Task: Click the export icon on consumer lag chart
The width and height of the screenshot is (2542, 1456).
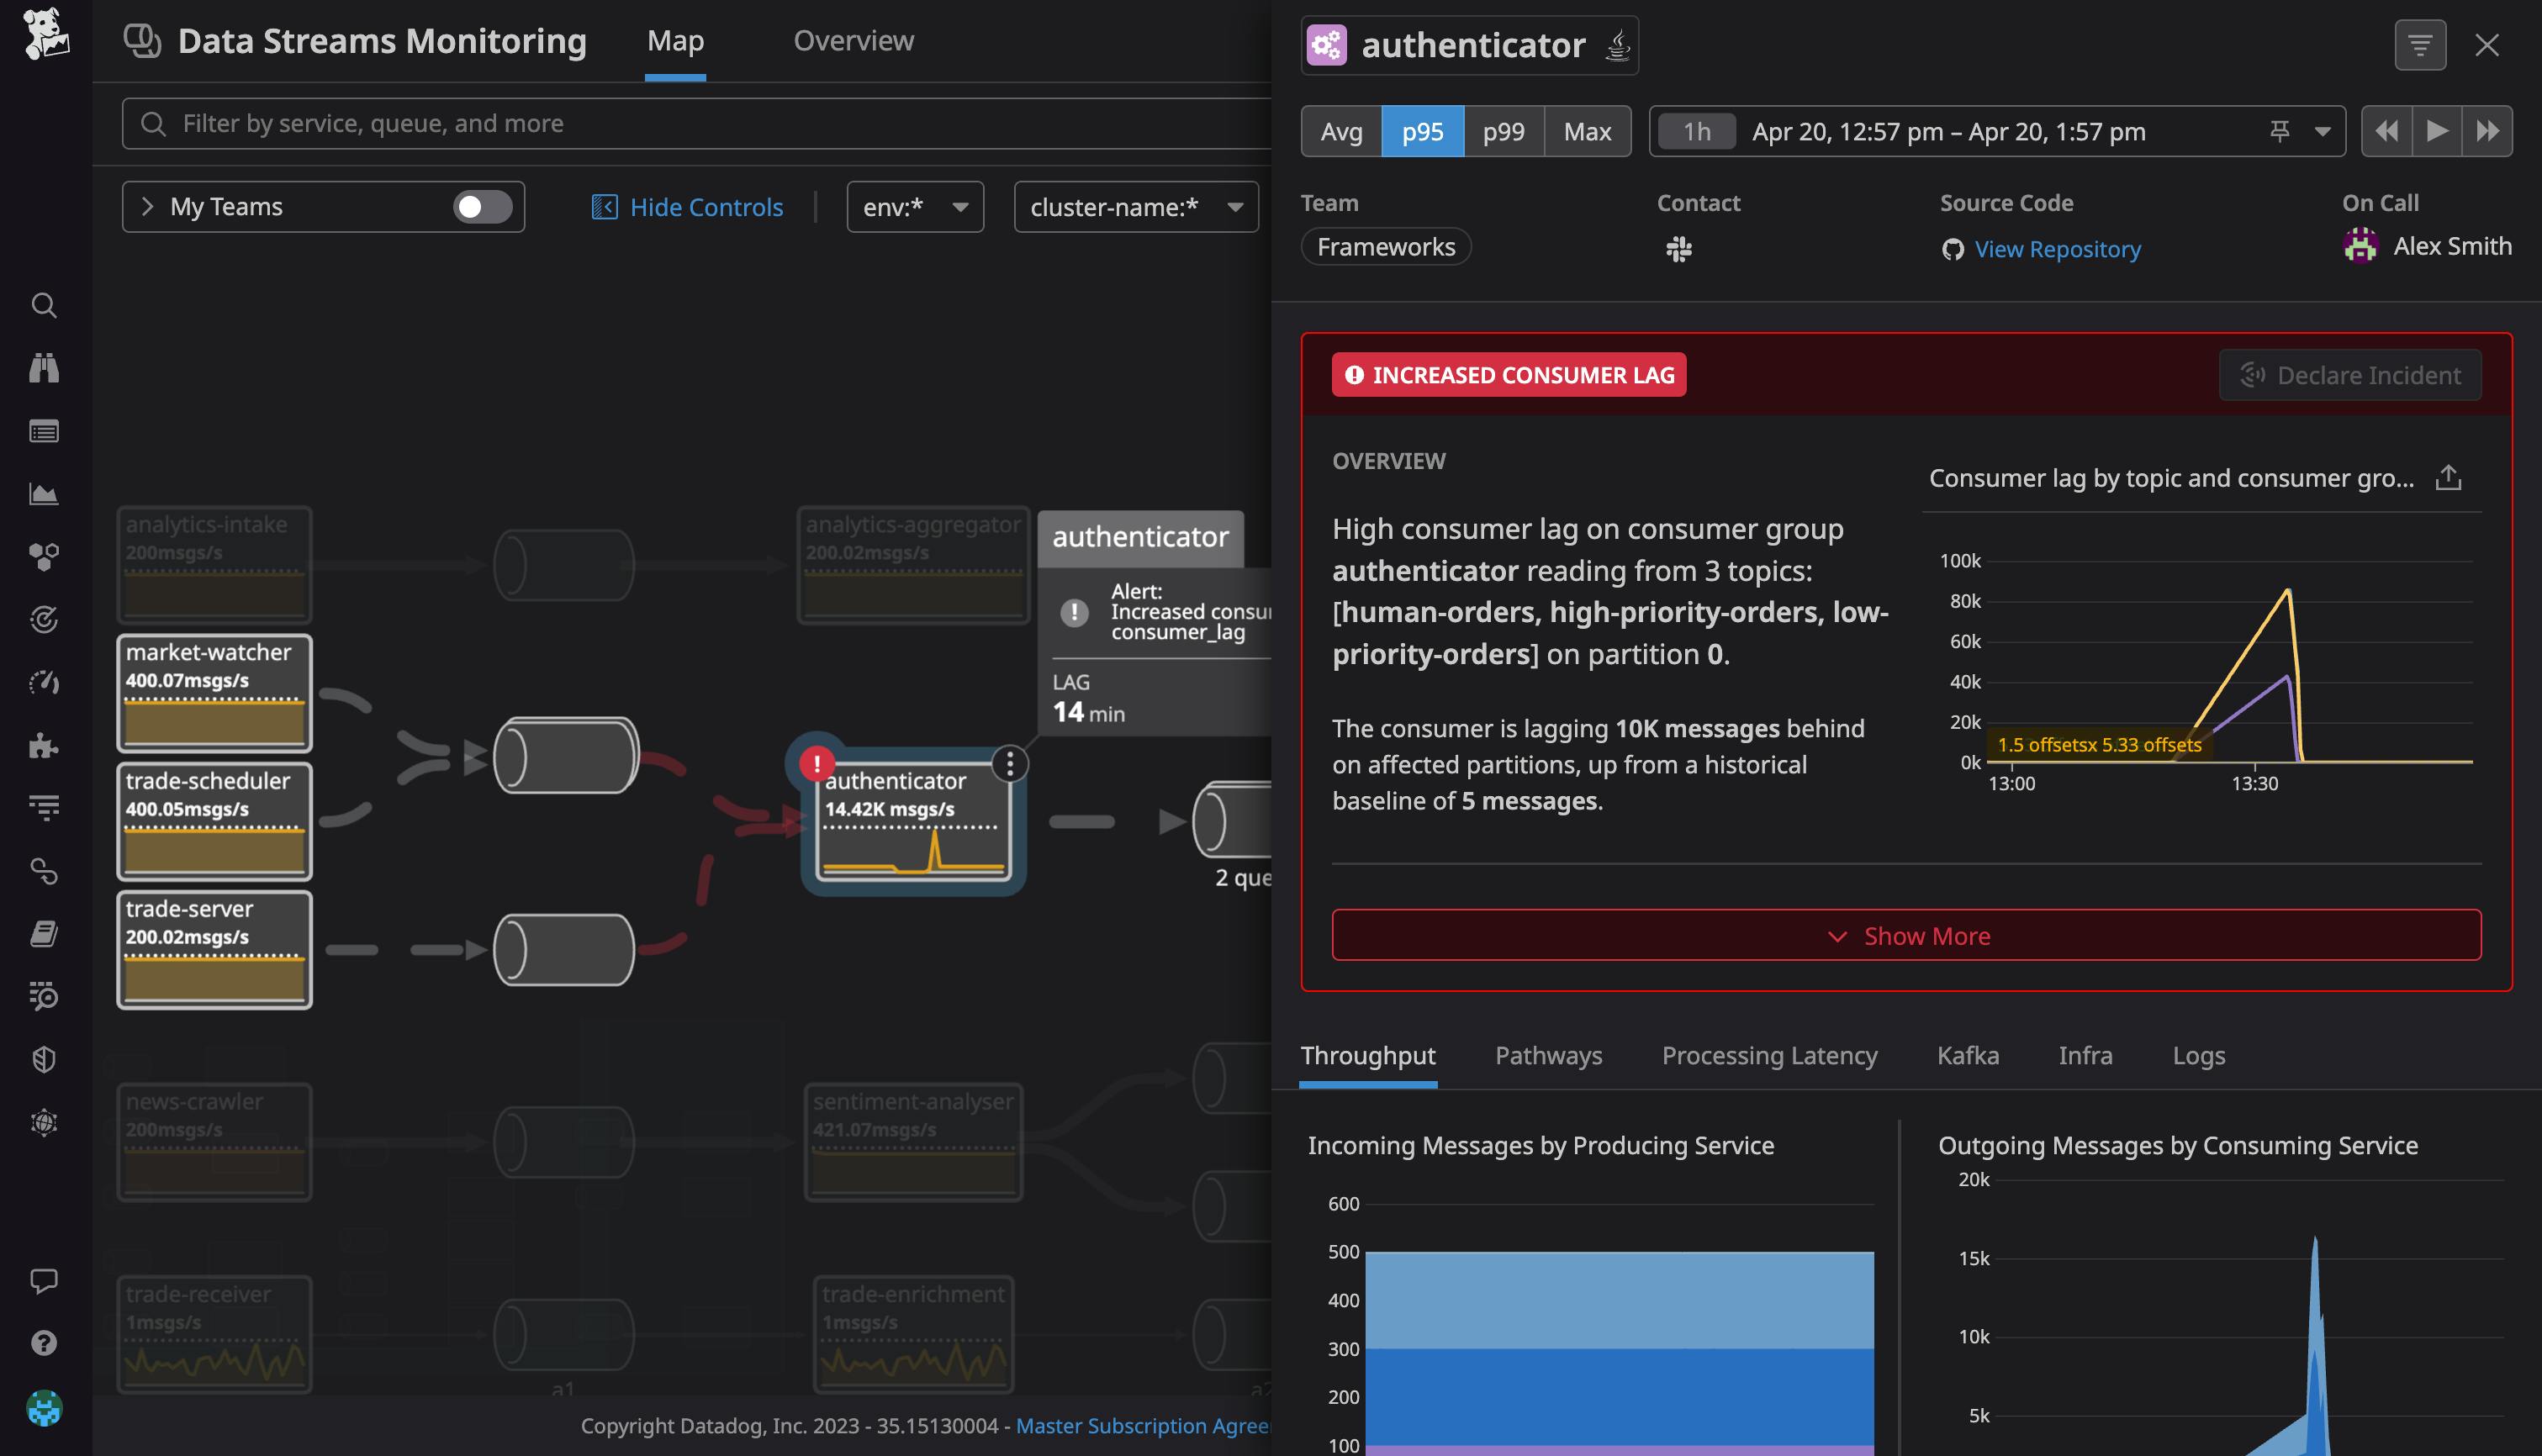Action: 2448,478
